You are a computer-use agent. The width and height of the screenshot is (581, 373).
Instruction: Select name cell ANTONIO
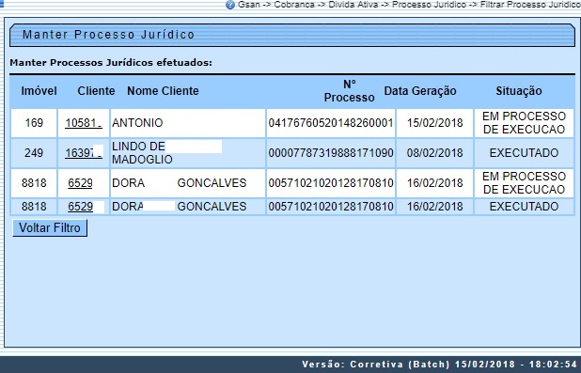188,123
